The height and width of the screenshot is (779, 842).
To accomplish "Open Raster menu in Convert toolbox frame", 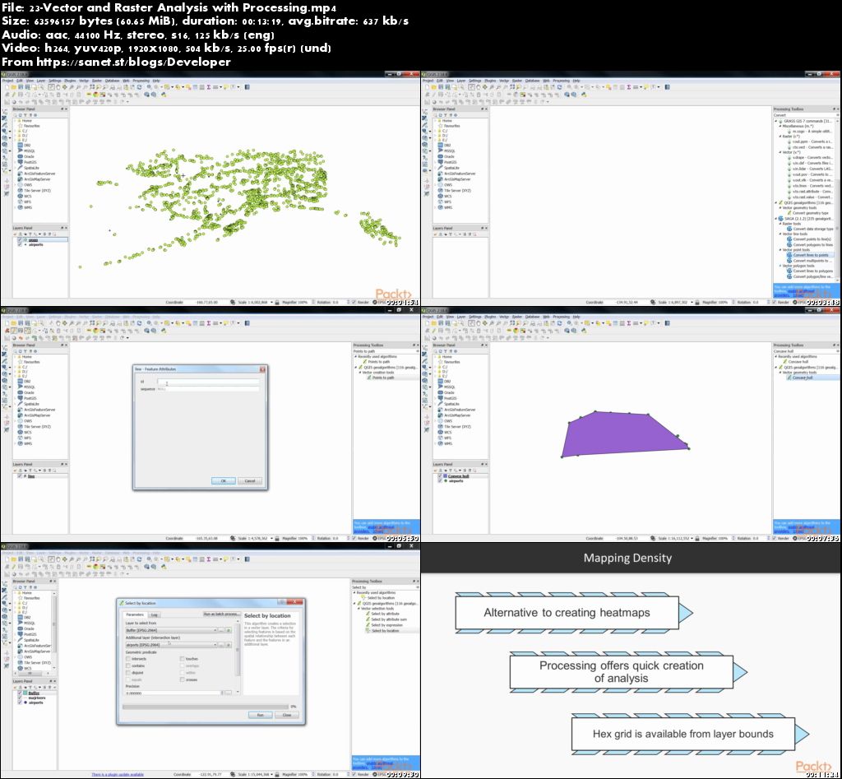I will (517, 81).
